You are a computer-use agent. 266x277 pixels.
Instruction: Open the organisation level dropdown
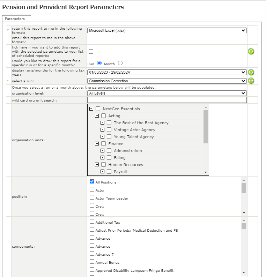point(167,93)
